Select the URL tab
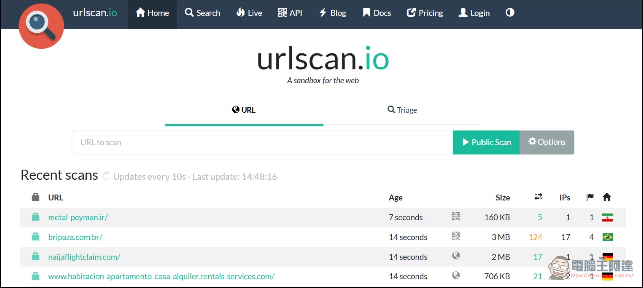 (x=244, y=110)
